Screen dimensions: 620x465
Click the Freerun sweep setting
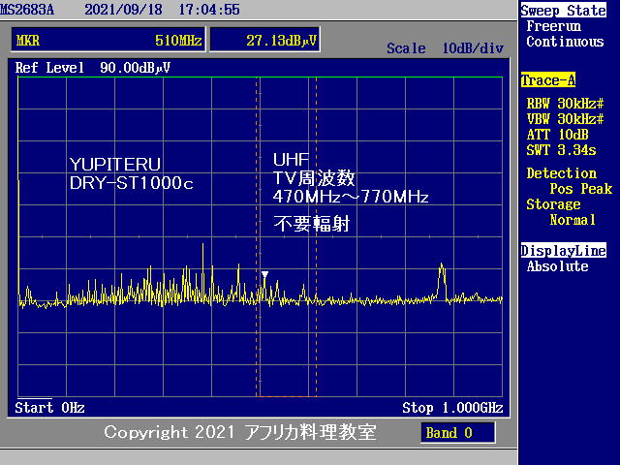click(553, 26)
